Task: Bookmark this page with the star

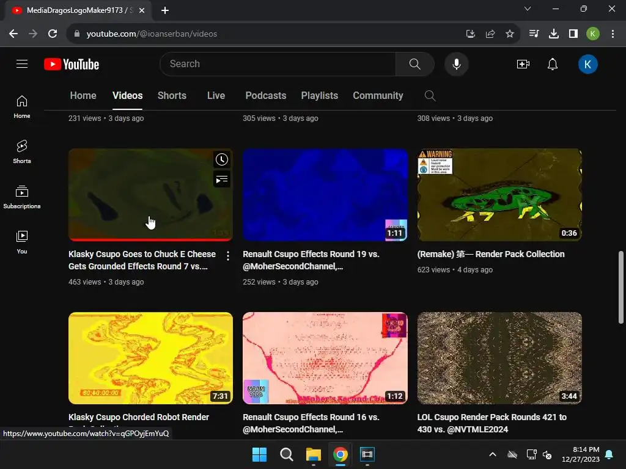Action: (x=509, y=34)
